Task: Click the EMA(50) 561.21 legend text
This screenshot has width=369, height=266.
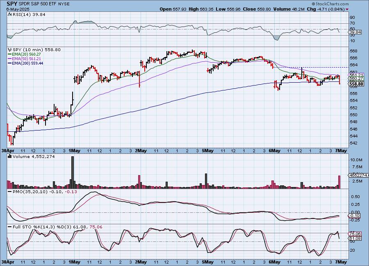Action: pos(26,59)
